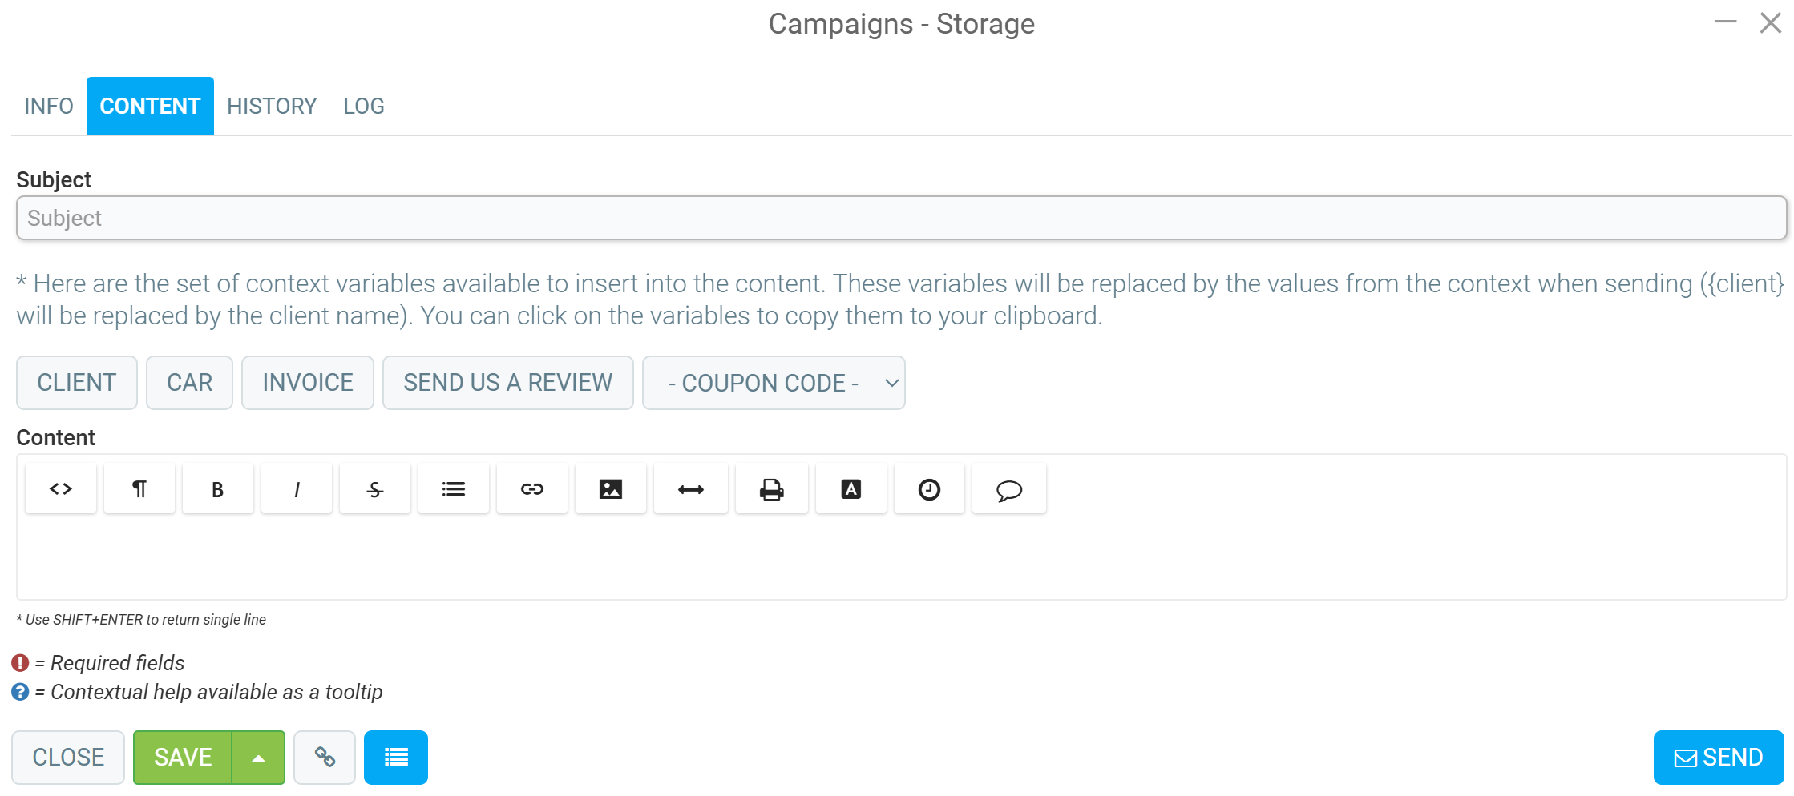
Task: Insert a horizontal line in editor
Action: 691,488
